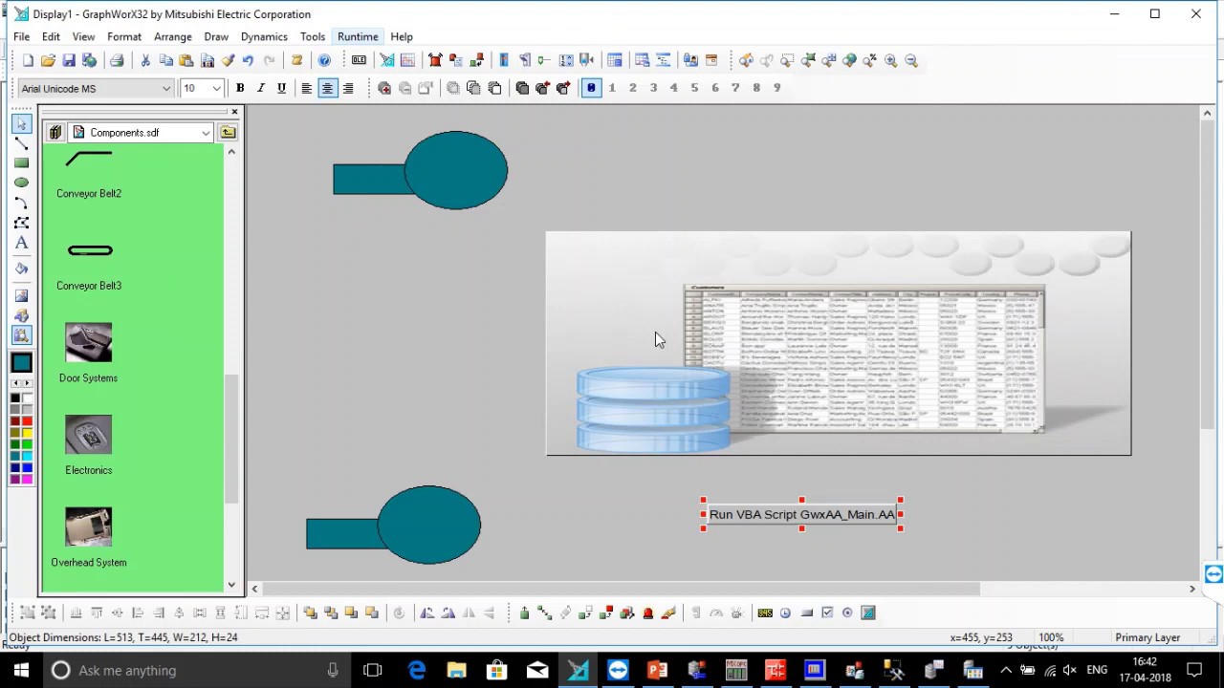Print the display

(x=117, y=60)
